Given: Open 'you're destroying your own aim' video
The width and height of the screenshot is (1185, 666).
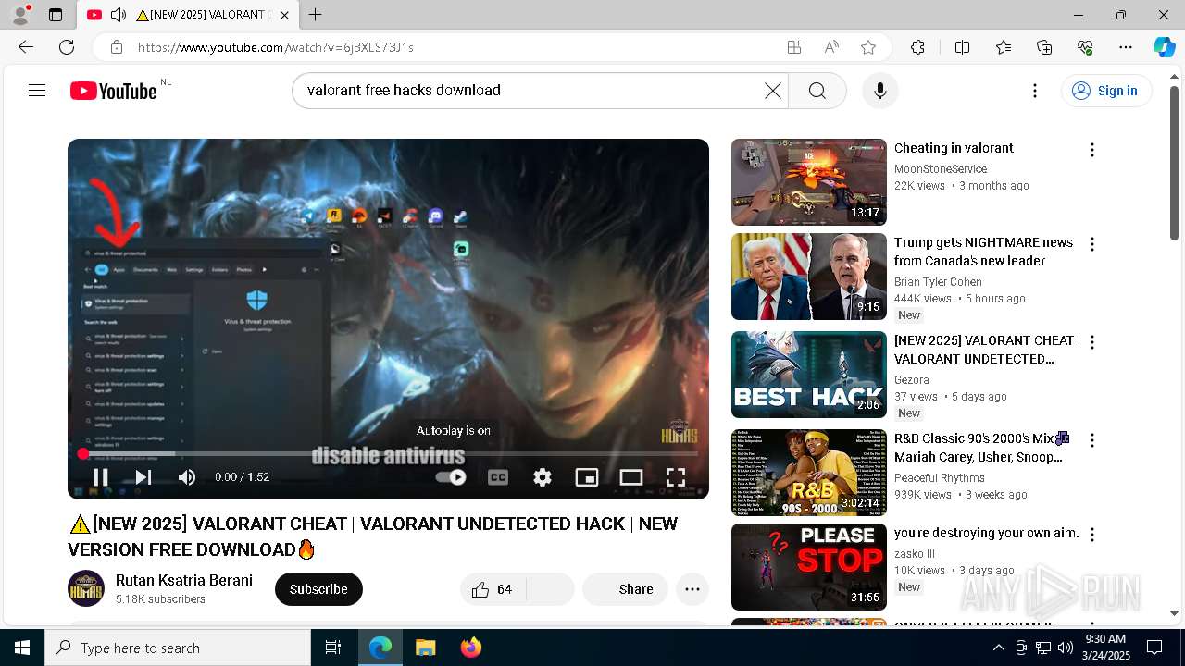Looking at the screenshot, I should [x=987, y=533].
